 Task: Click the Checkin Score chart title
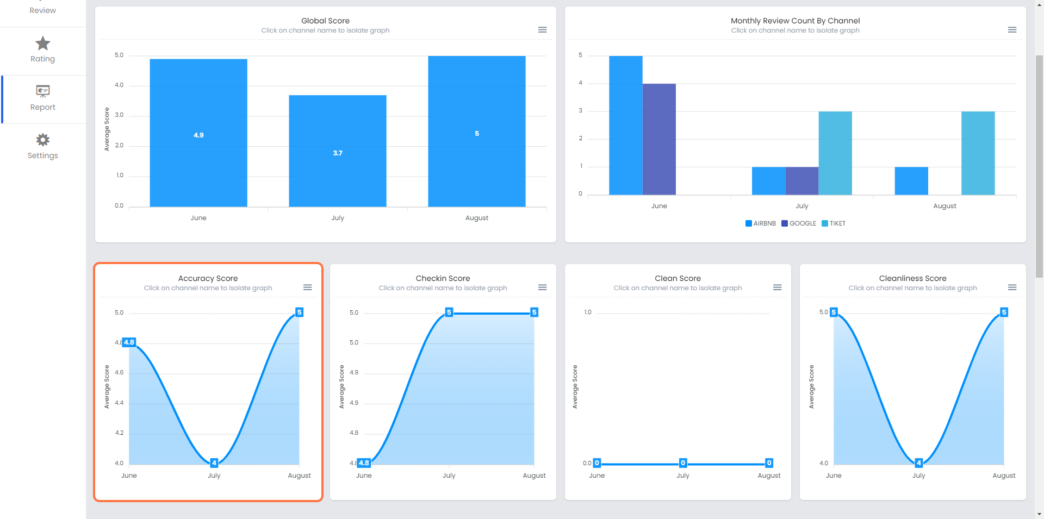(x=443, y=278)
